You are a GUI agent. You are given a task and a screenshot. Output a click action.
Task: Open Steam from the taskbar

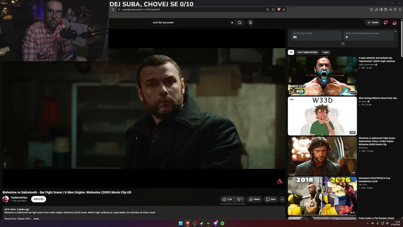[201, 223]
